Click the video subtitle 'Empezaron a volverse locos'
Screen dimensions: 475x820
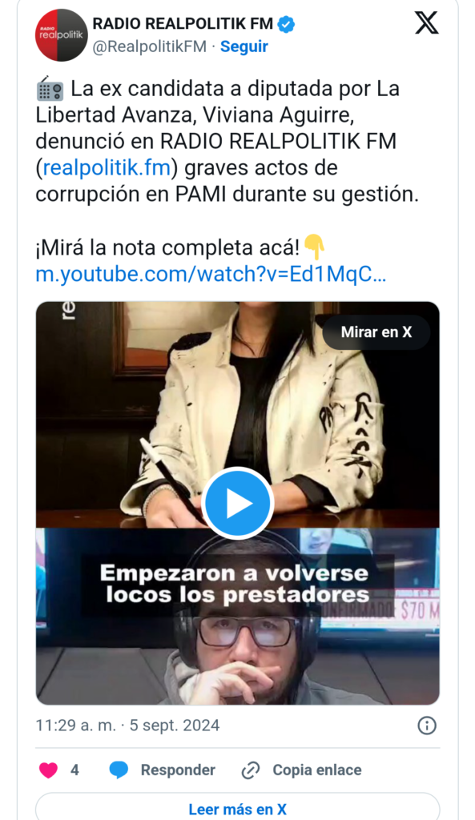[x=234, y=584]
